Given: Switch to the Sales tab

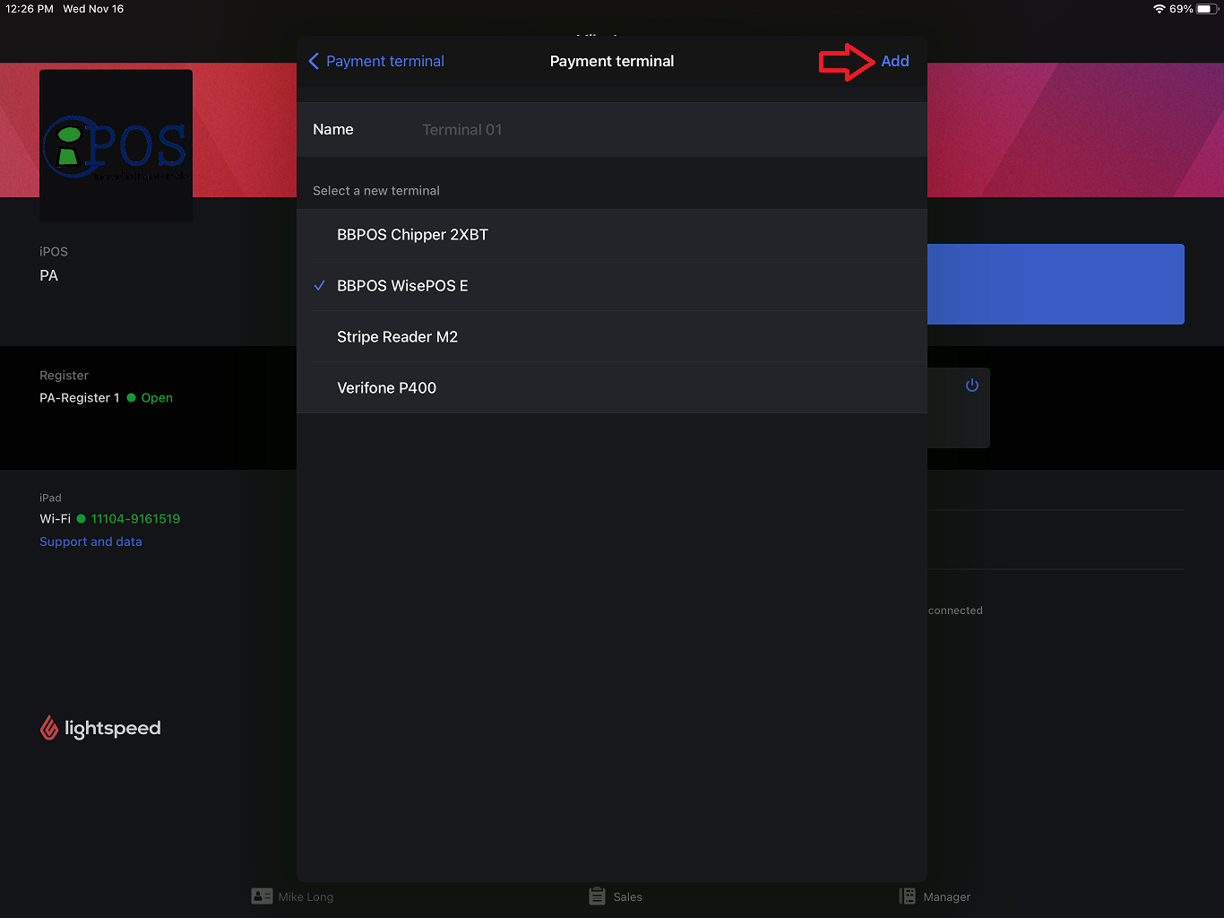Looking at the screenshot, I should click(616, 896).
